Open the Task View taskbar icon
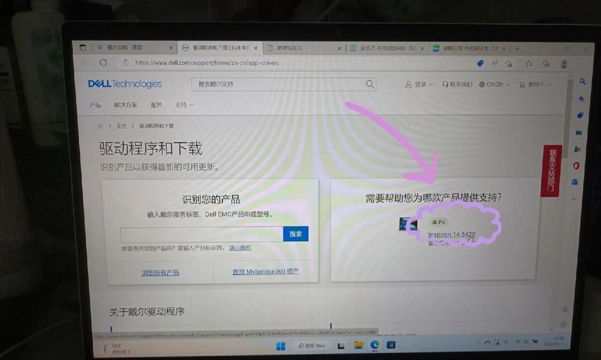 pos(341,346)
